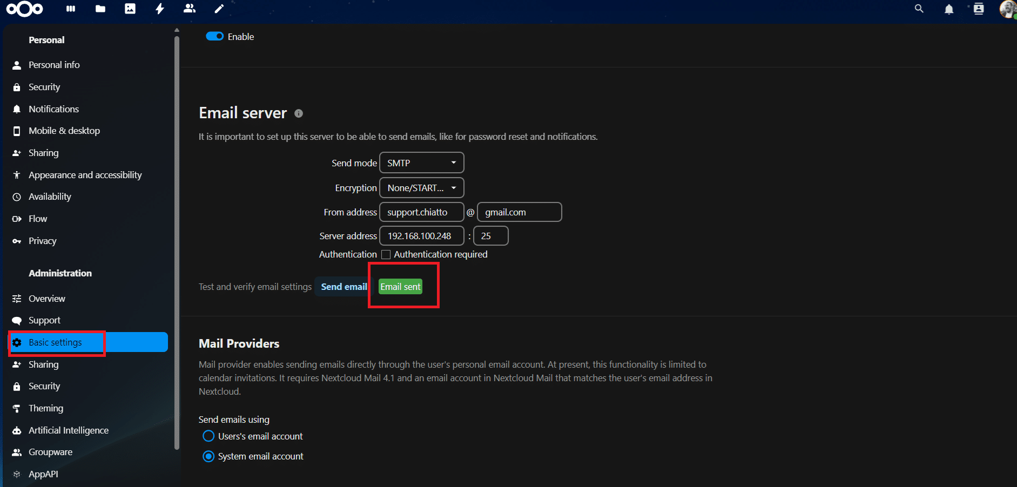
Task: Click the Send email button
Action: 344,287
